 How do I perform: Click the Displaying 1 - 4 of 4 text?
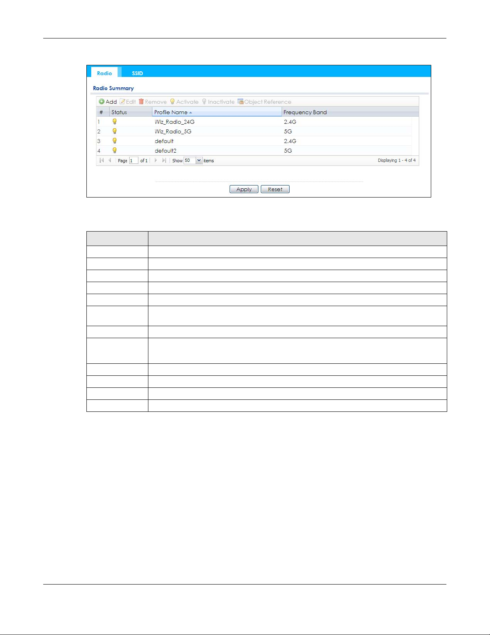[x=397, y=160]
